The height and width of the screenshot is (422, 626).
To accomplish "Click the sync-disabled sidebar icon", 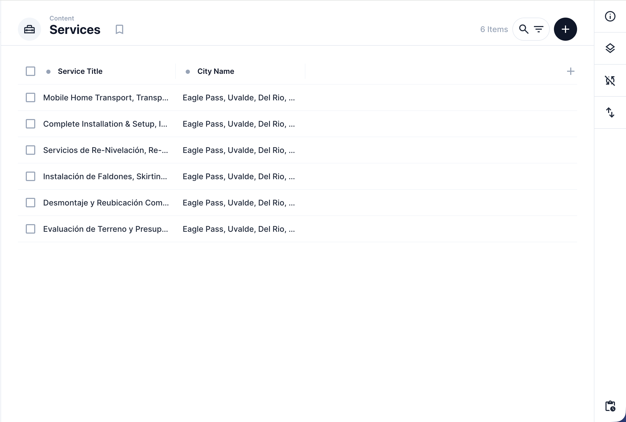I will pyautogui.click(x=610, y=80).
